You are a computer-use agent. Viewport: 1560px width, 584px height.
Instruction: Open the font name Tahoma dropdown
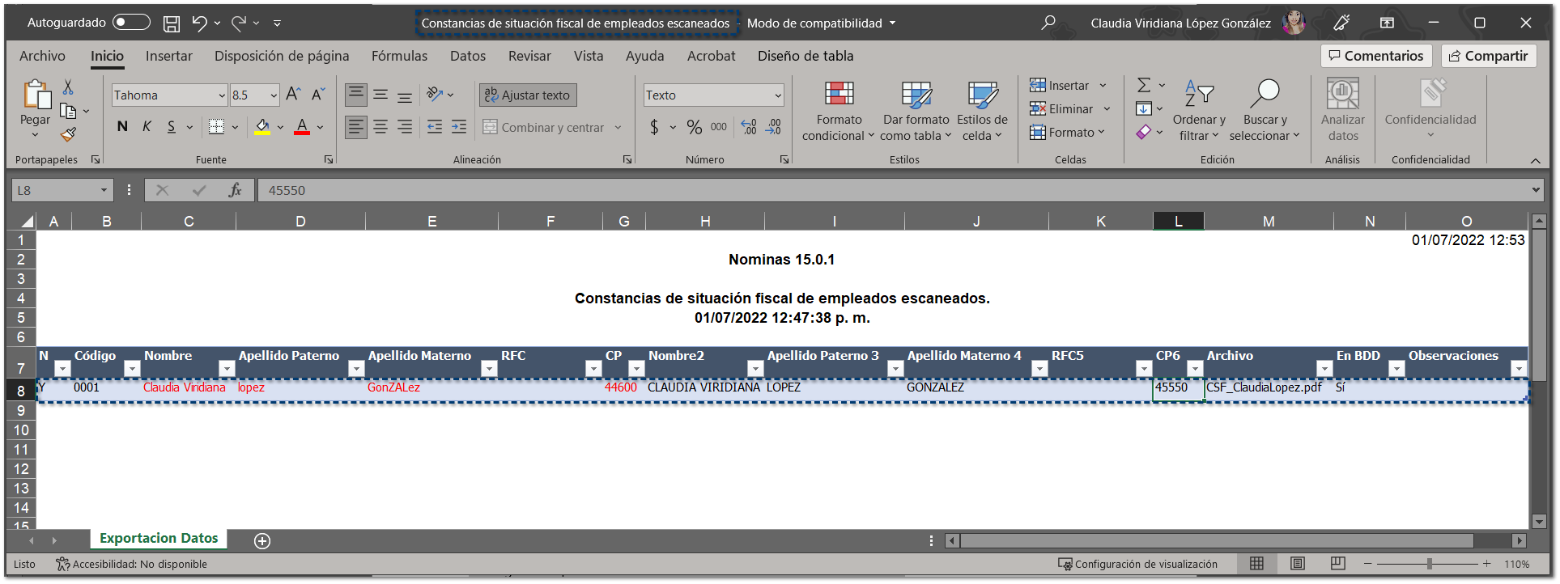click(x=222, y=95)
